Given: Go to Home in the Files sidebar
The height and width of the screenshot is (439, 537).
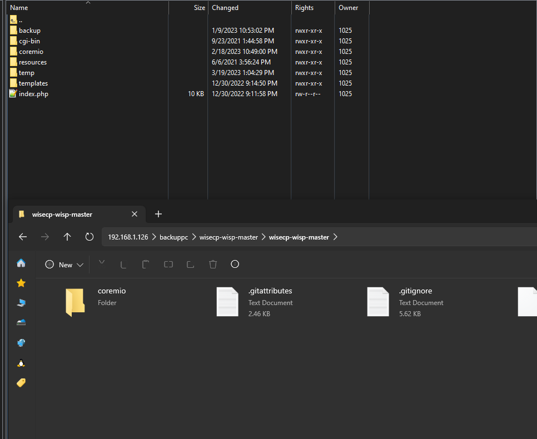Looking at the screenshot, I should click(21, 263).
